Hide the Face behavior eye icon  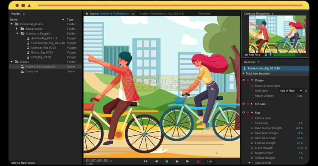click(243, 112)
